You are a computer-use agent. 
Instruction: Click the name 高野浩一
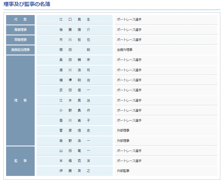75,141
